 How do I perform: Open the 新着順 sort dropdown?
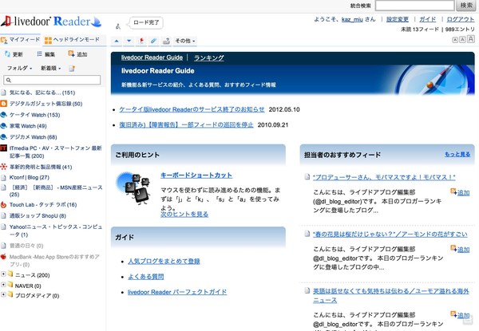[49, 69]
